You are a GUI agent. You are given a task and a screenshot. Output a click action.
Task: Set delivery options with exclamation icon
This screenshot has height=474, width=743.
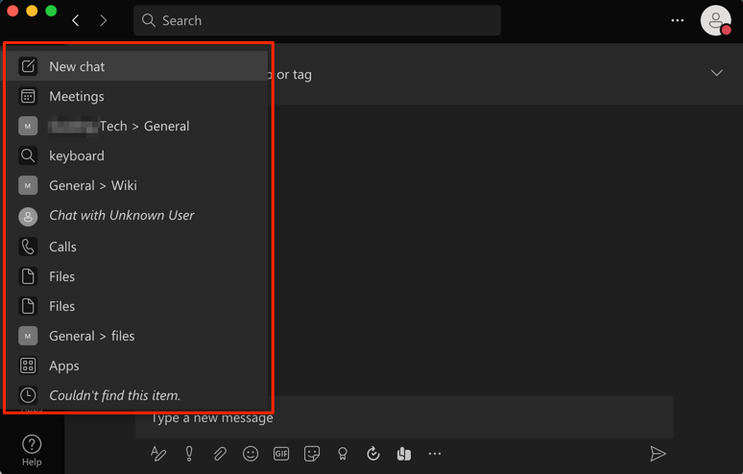189,454
